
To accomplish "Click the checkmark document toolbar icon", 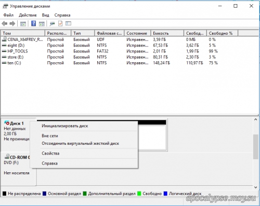I will tap(60, 23).
